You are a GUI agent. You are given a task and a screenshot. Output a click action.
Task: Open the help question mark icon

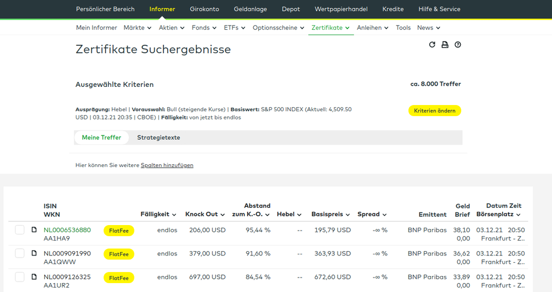(x=458, y=45)
